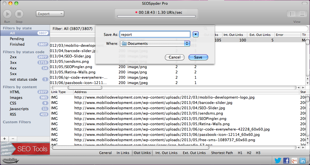Viewport: 310px width, 165px height.
Task: Filter content by CSS
Action: pyautogui.click(x=25, y=103)
